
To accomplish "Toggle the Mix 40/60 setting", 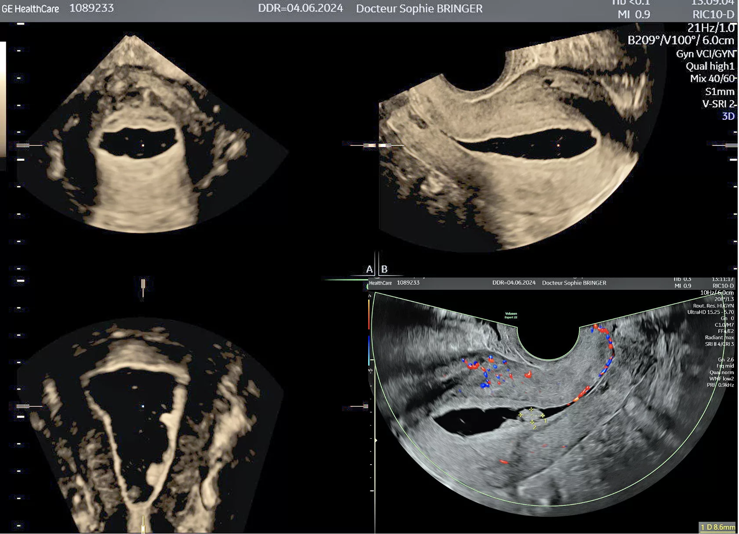I will (x=712, y=79).
